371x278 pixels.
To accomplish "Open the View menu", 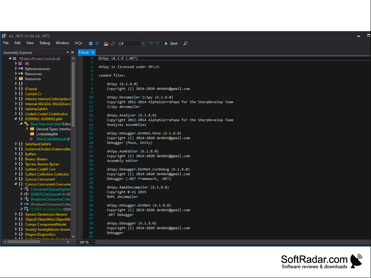I will click(x=30, y=43).
